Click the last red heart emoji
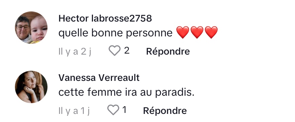This screenshot has width=295, height=122. [x=211, y=32]
